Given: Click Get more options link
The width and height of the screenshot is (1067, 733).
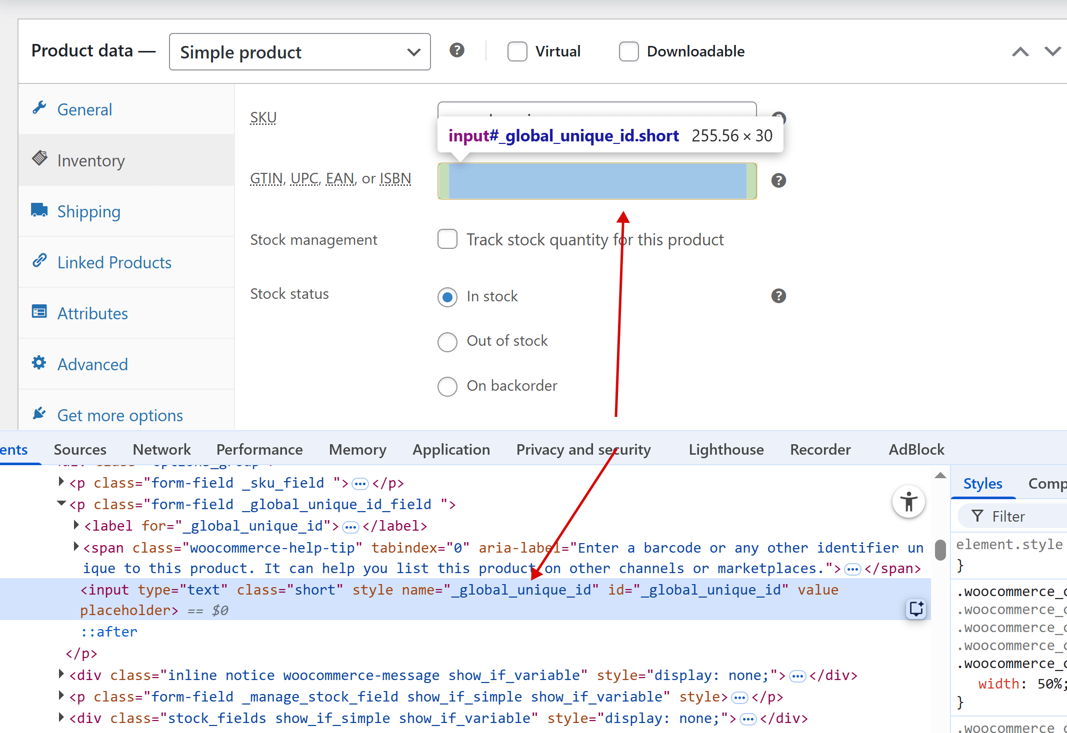Looking at the screenshot, I should (x=120, y=415).
